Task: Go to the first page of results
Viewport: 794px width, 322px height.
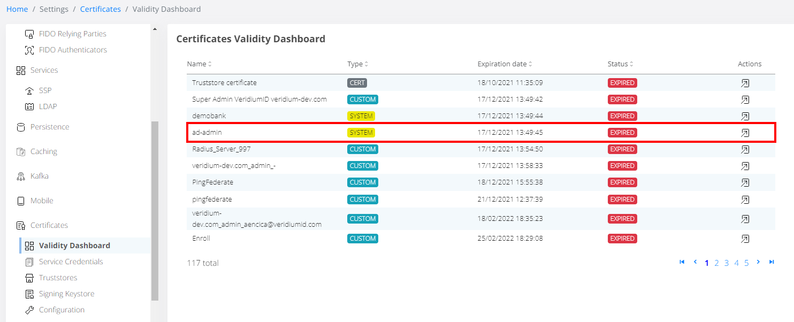Action: (x=682, y=262)
